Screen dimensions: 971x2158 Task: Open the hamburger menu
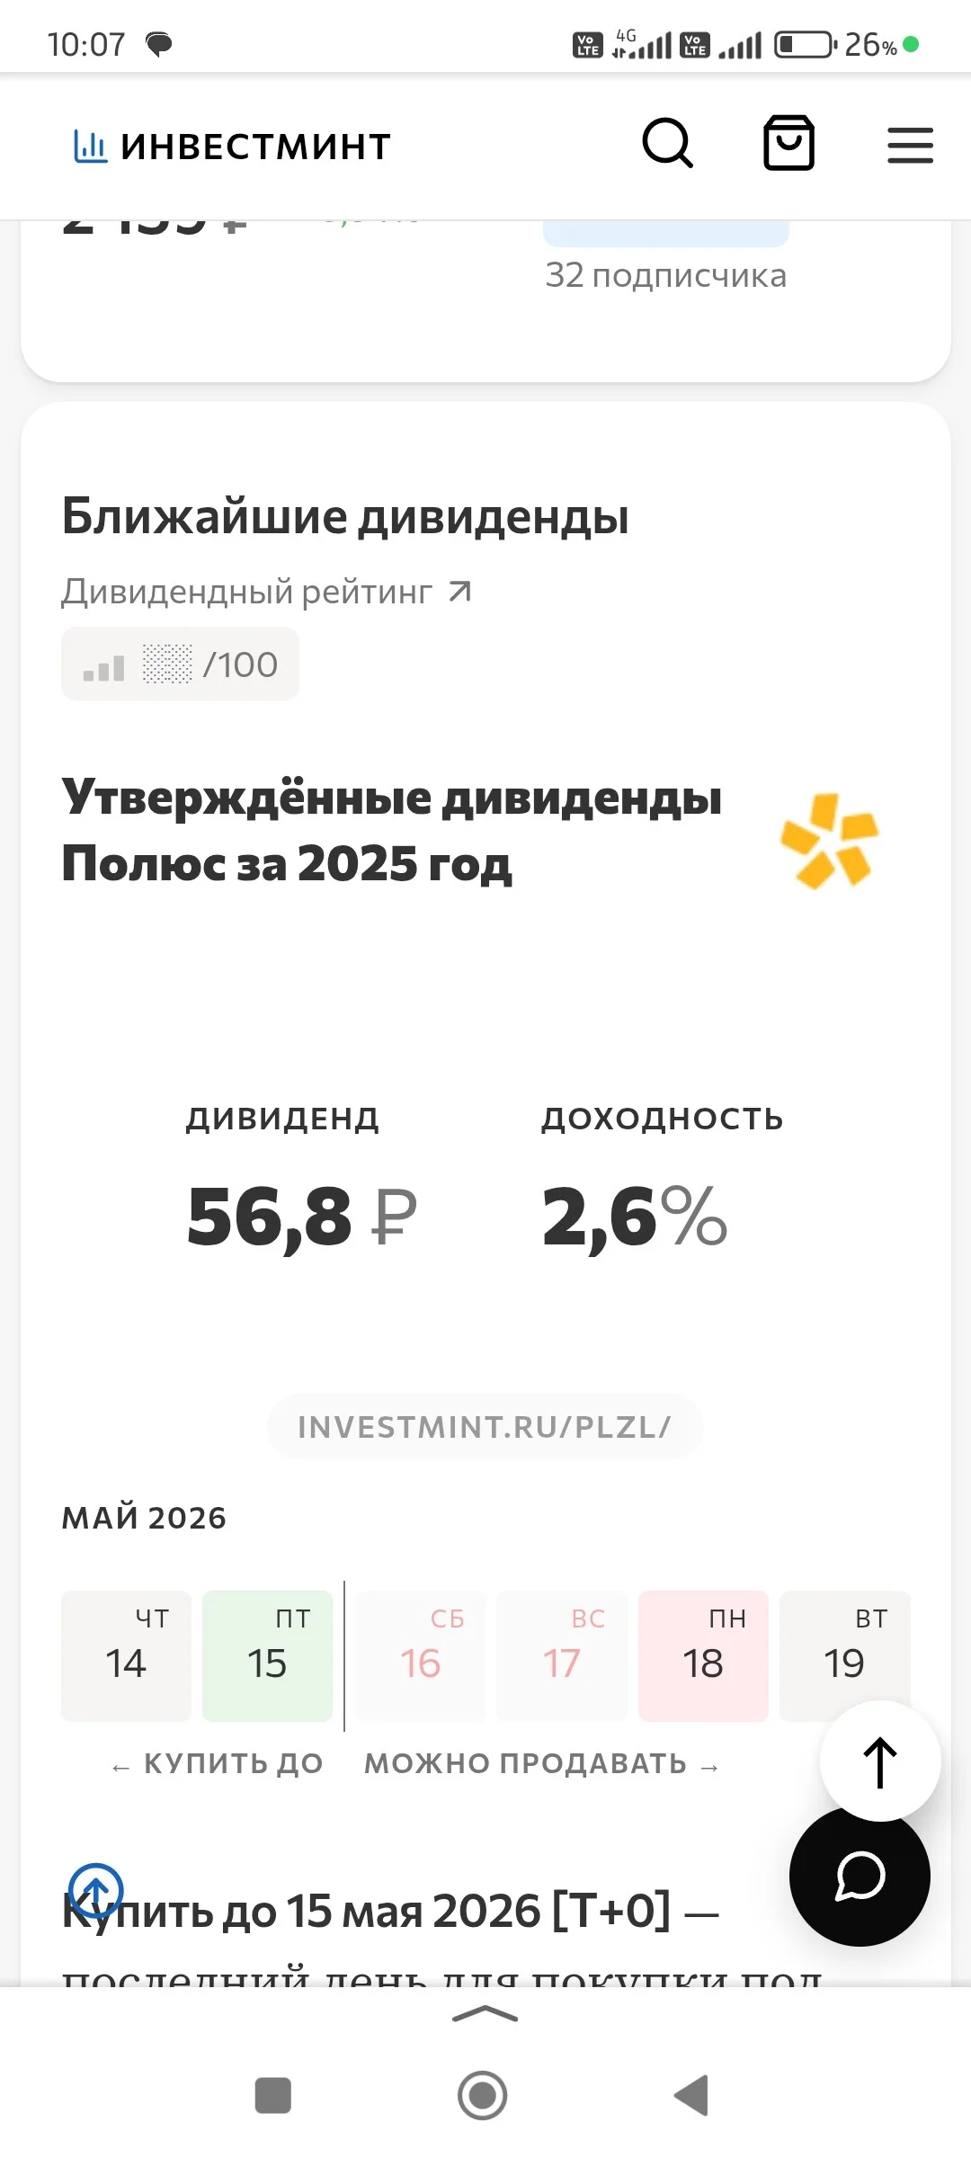click(x=910, y=145)
